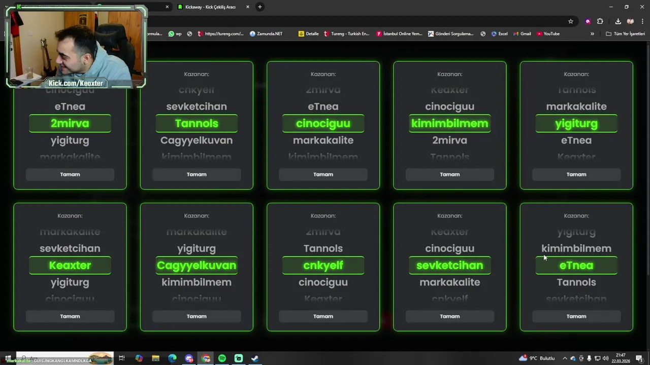Click Tamam under kimimbilmem winner
Image resolution: width=650 pixels, height=365 pixels.
pos(449,174)
